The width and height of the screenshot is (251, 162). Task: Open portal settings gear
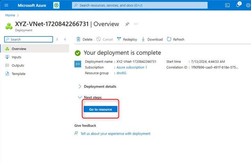248,5
